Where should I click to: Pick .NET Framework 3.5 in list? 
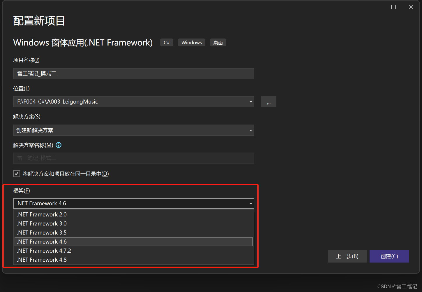click(134, 232)
